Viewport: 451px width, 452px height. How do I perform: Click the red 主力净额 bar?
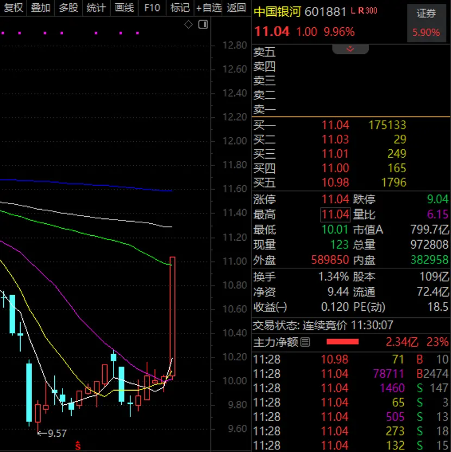[x=342, y=342]
